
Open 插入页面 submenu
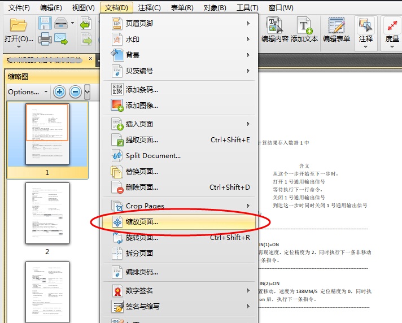pyautogui.click(x=179, y=124)
